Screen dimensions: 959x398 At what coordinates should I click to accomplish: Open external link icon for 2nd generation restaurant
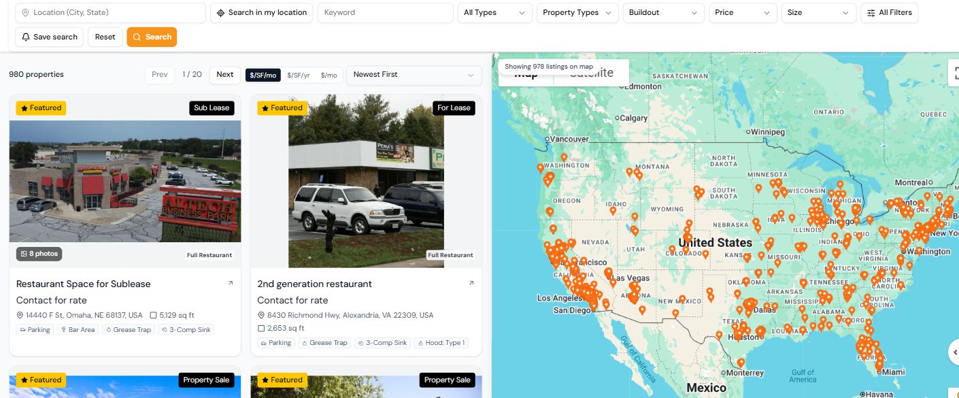[x=471, y=283]
